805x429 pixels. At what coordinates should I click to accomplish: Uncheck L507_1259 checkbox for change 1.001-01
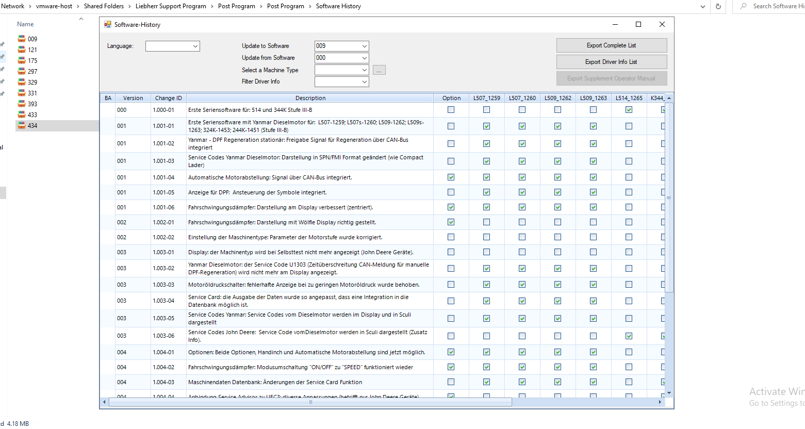pyautogui.click(x=486, y=126)
